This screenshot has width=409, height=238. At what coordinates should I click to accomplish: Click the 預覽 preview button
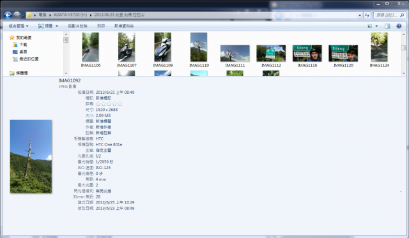45,26
